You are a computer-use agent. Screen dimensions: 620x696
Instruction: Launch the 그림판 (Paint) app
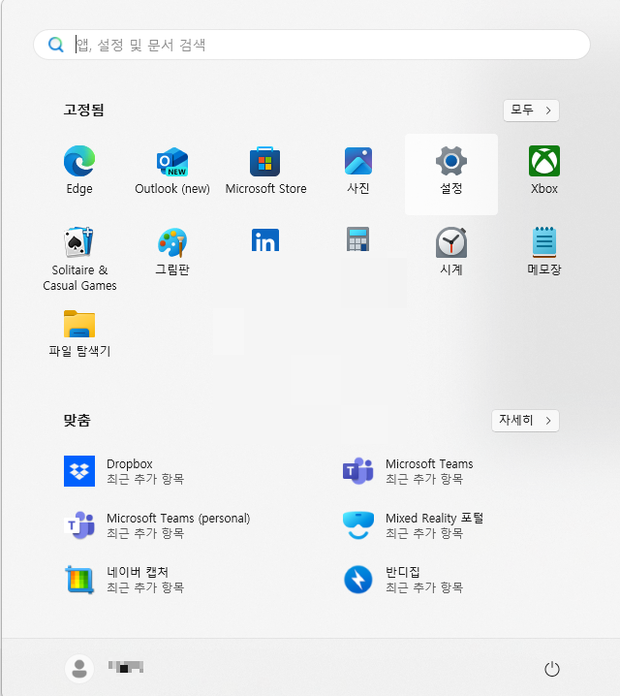click(x=172, y=252)
